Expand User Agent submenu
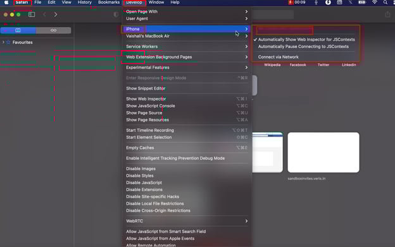 (x=187, y=18)
